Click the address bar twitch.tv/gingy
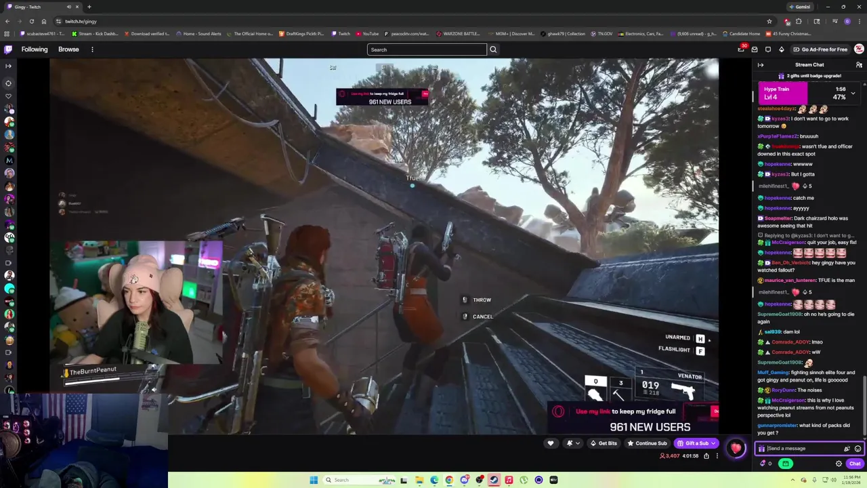This screenshot has width=867, height=488. (81, 21)
